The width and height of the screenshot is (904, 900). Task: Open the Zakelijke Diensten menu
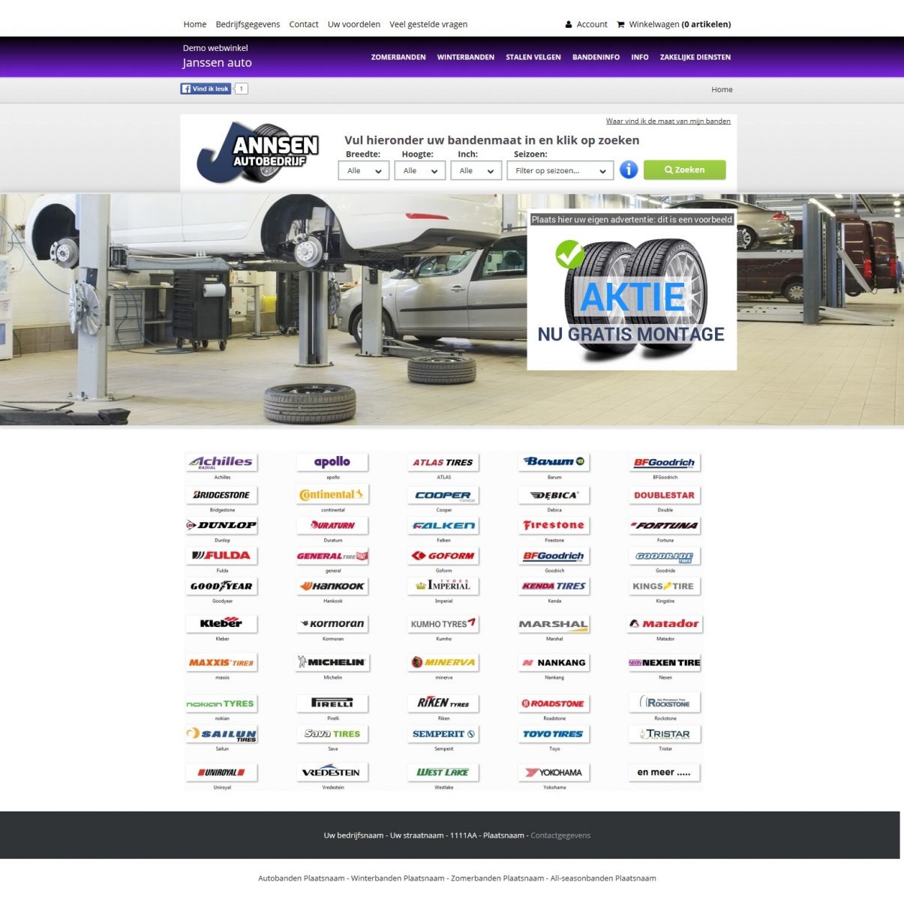coord(696,57)
